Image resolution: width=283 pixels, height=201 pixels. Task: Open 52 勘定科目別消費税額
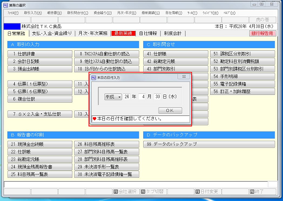tap(243, 61)
